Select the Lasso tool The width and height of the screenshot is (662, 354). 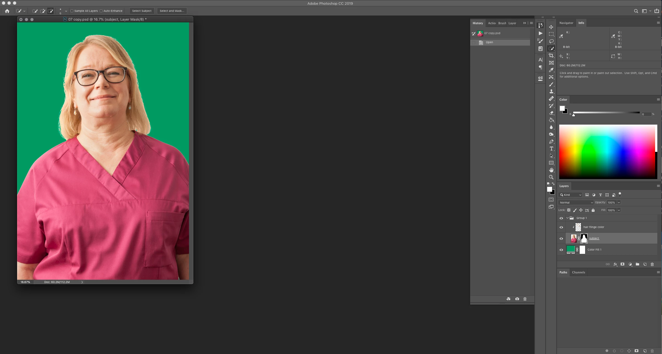551,41
